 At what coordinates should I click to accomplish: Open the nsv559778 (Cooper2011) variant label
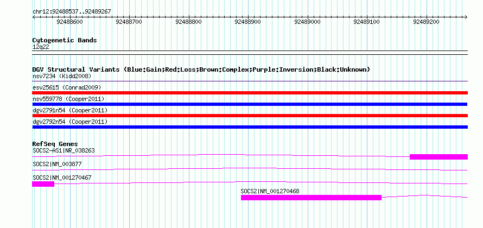click(x=68, y=99)
